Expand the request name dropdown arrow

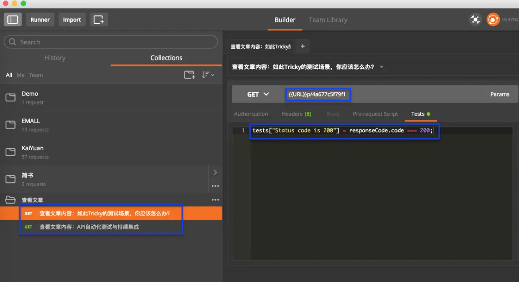(381, 67)
